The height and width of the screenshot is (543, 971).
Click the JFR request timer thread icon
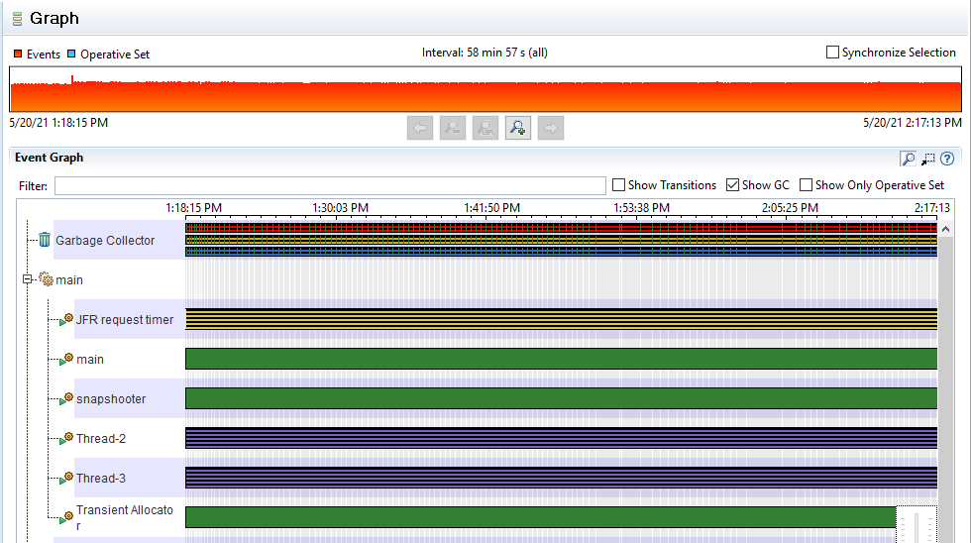point(66,319)
